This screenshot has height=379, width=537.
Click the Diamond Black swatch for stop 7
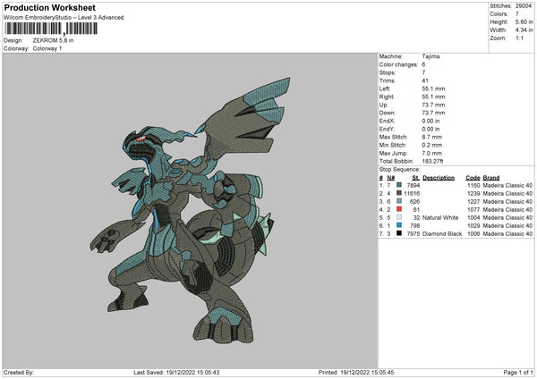(x=399, y=233)
